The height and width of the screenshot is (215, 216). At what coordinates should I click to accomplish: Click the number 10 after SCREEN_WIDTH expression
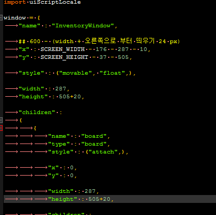pos(143,49)
